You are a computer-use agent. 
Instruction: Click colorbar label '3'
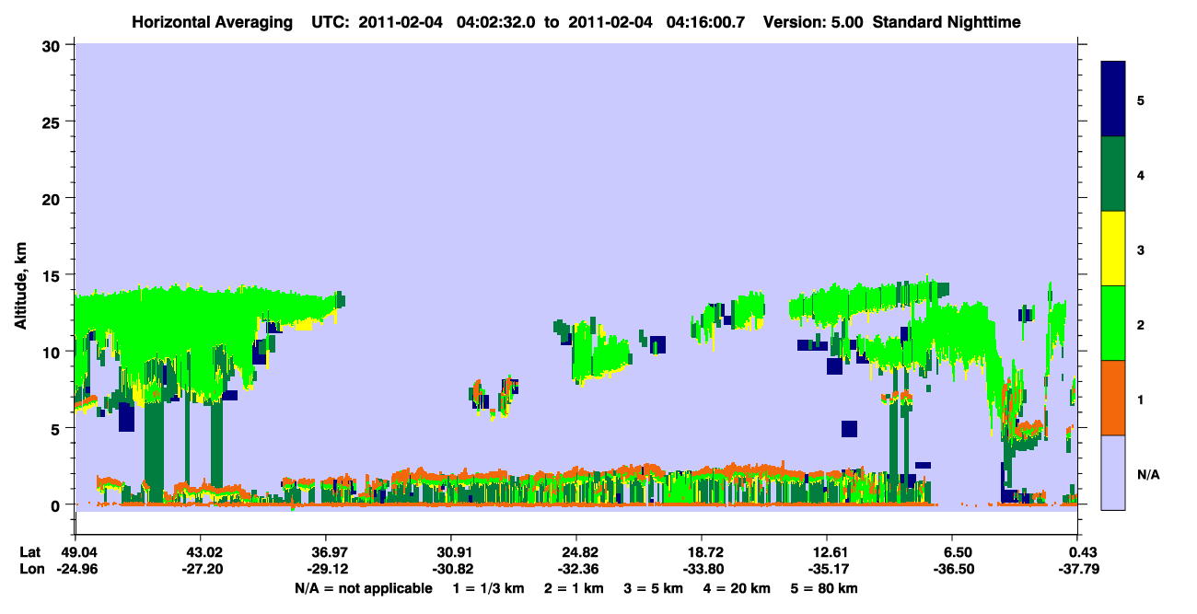point(1141,249)
